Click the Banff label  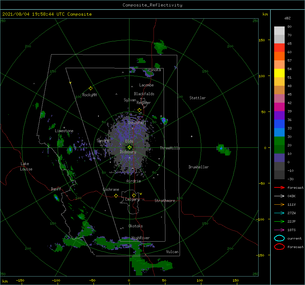56,189
